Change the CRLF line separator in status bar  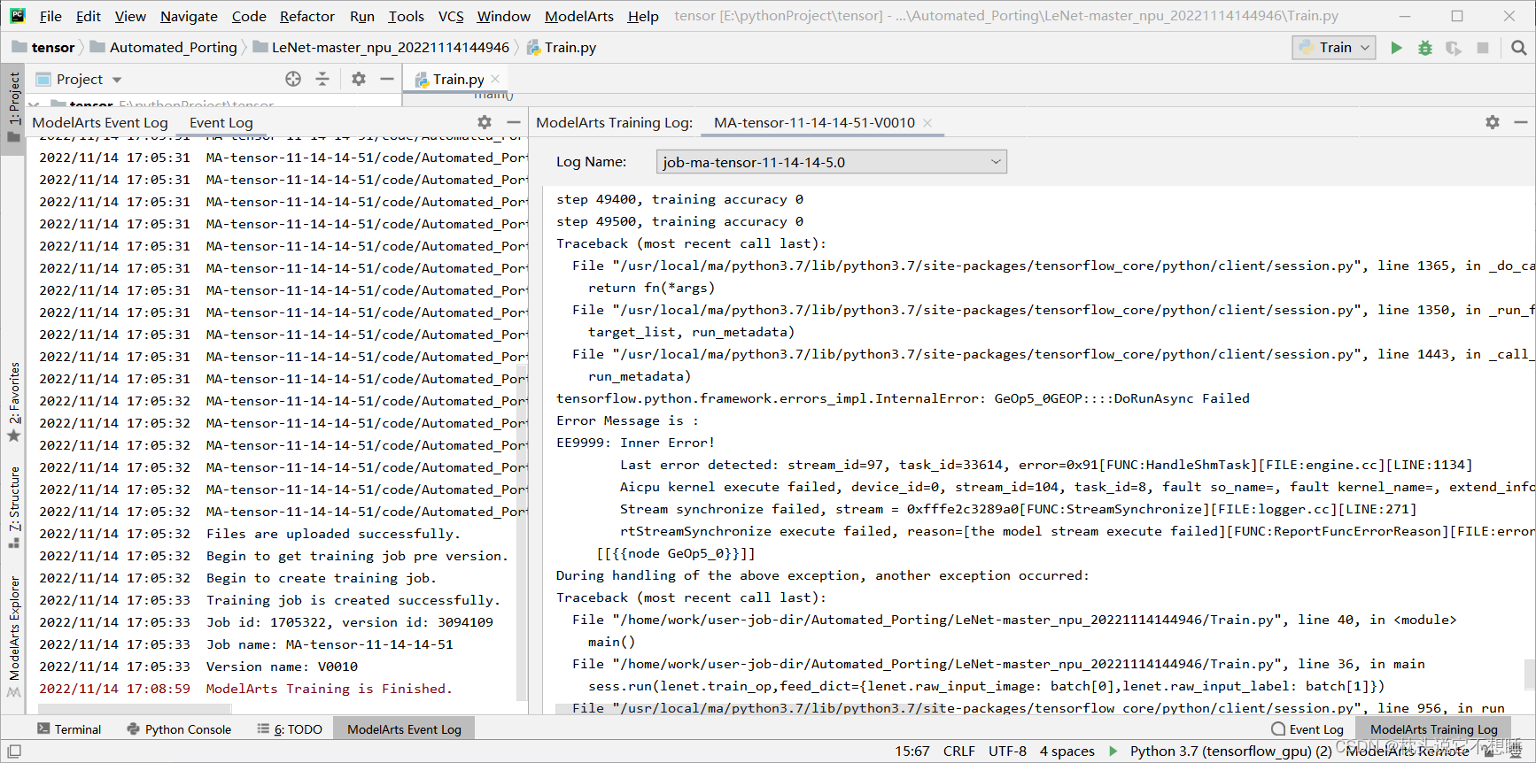(x=958, y=751)
